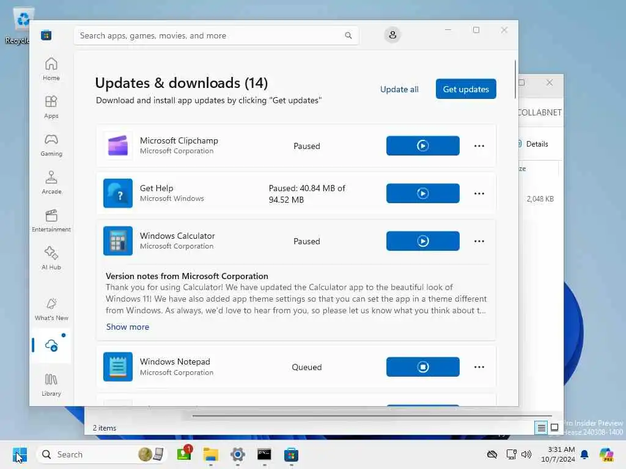
Task: Click the network tray icon
Action: click(512, 454)
